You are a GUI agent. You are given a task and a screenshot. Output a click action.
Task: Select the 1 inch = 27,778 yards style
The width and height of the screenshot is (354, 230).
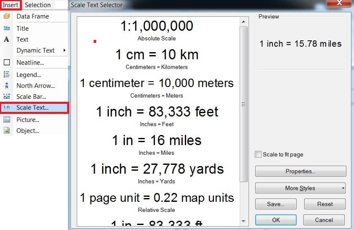tap(157, 173)
